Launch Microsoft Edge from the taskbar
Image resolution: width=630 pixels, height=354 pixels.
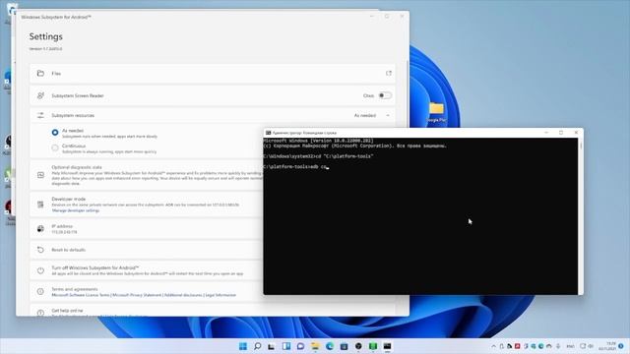point(330,346)
